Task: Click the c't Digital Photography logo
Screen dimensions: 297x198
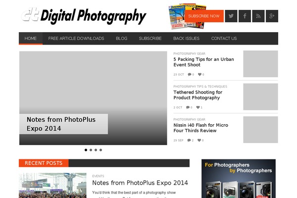Action: [x=84, y=16]
